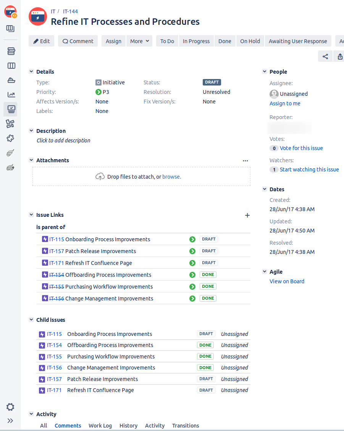Image resolution: width=344 pixels, height=431 pixels.
Task: Open the releases ship icon in the sidebar
Action: click(11, 80)
